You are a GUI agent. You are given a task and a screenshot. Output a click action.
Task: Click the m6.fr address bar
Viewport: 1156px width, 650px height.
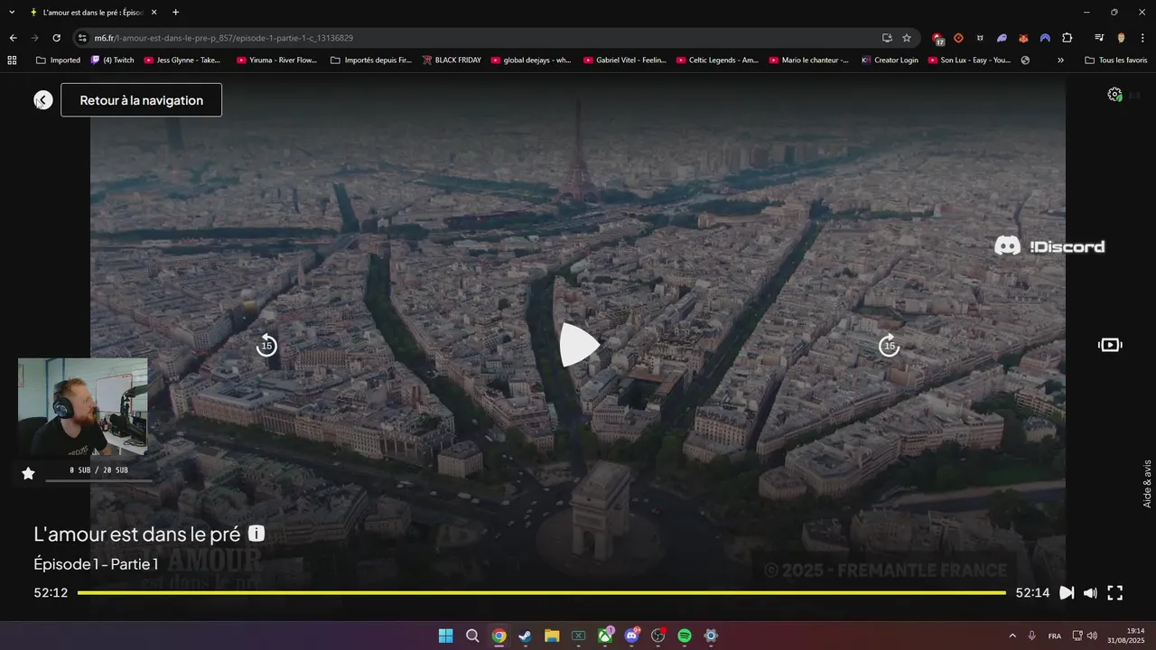[x=479, y=38]
